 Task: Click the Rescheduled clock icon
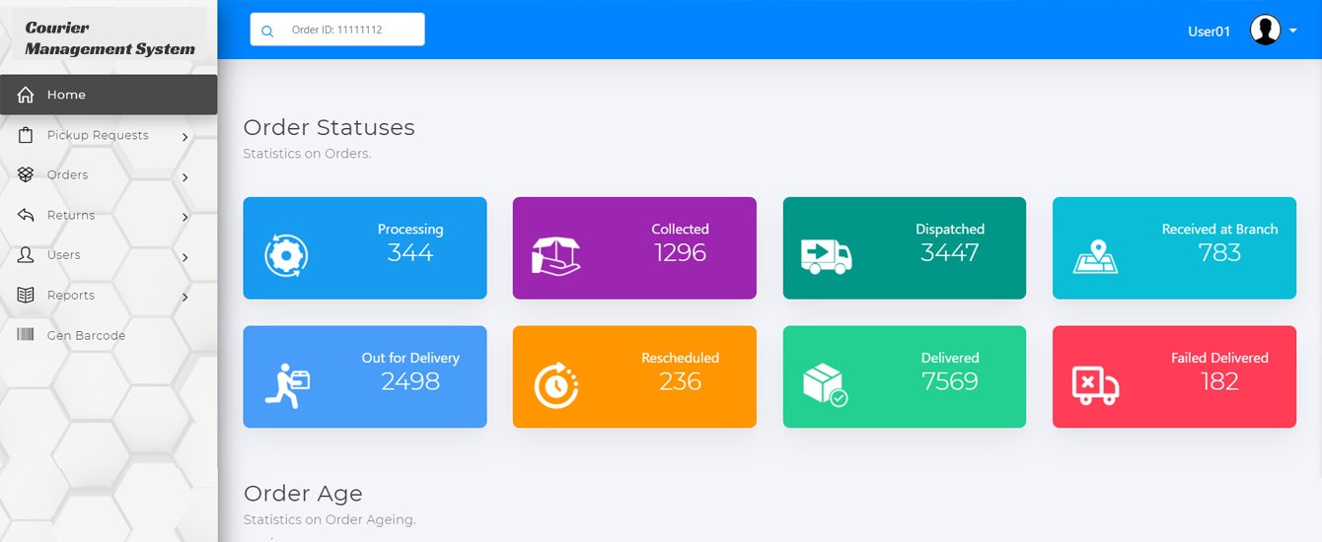pyautogui.click(x=556, y=385)
